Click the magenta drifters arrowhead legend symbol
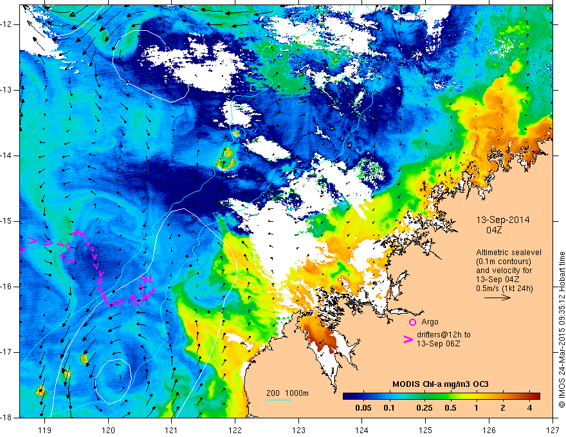The width and height of the screenshot is (566, 437). point(408,339)
